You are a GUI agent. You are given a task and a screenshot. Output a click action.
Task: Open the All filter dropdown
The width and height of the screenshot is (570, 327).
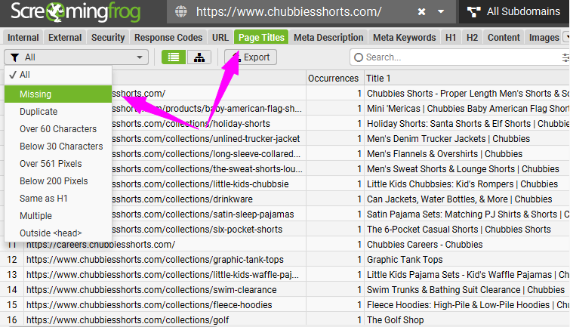coord(76,57)
